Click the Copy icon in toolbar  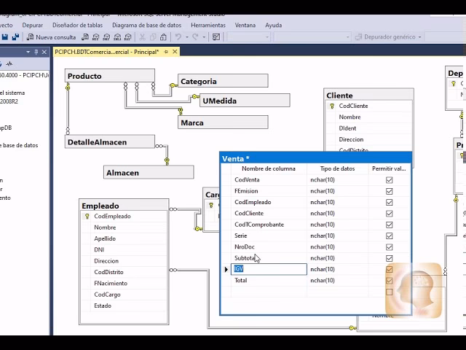(153, 37)
